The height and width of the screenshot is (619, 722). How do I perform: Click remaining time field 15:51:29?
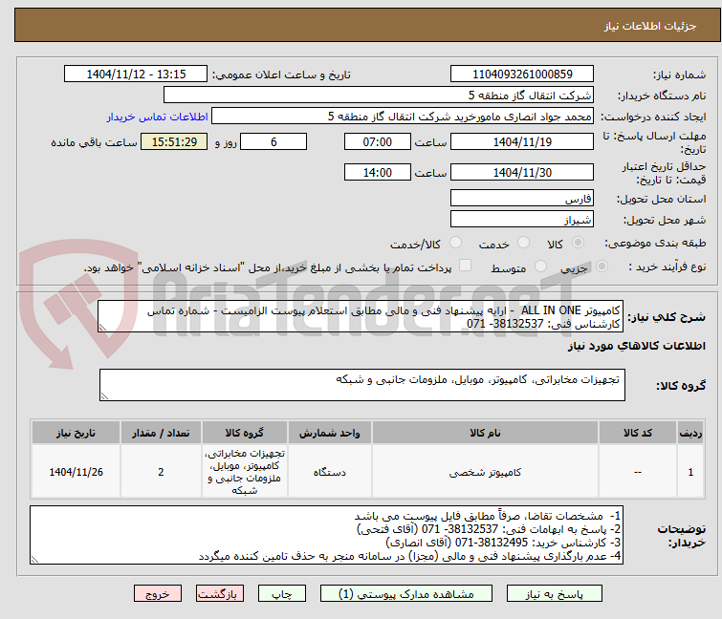(x=174, y=141)
